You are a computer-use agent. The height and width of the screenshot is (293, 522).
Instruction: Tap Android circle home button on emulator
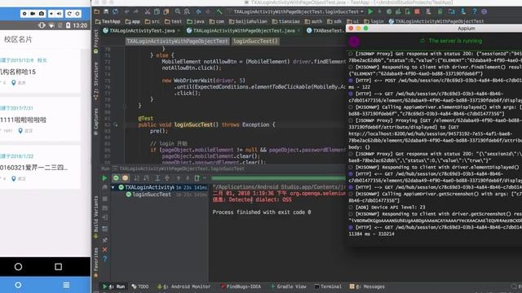(18, 267)
